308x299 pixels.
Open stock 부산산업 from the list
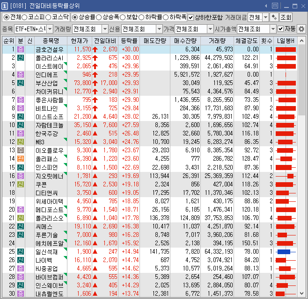click(x=47, y=83)
